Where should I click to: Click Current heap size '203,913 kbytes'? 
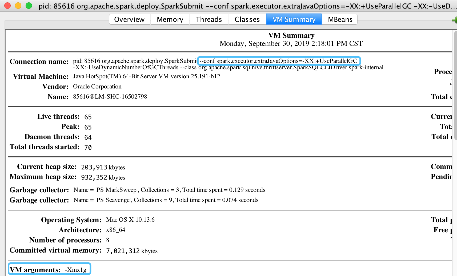[x=103, y=167]
